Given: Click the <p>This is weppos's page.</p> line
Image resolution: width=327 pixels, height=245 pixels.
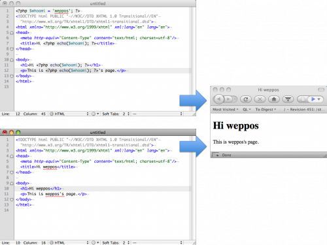Looking at the screenshot, I should (54, 194).
